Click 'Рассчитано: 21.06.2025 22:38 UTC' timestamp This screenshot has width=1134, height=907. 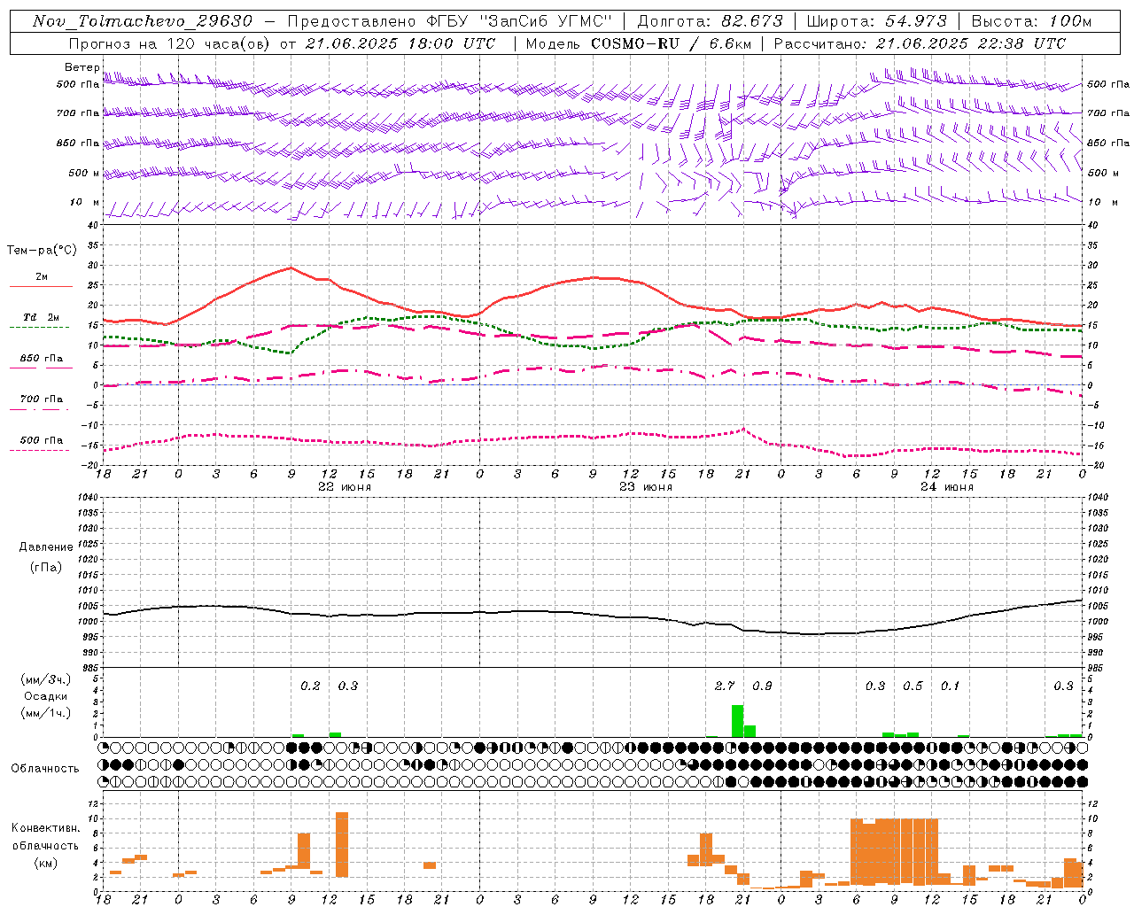[920, 43]
